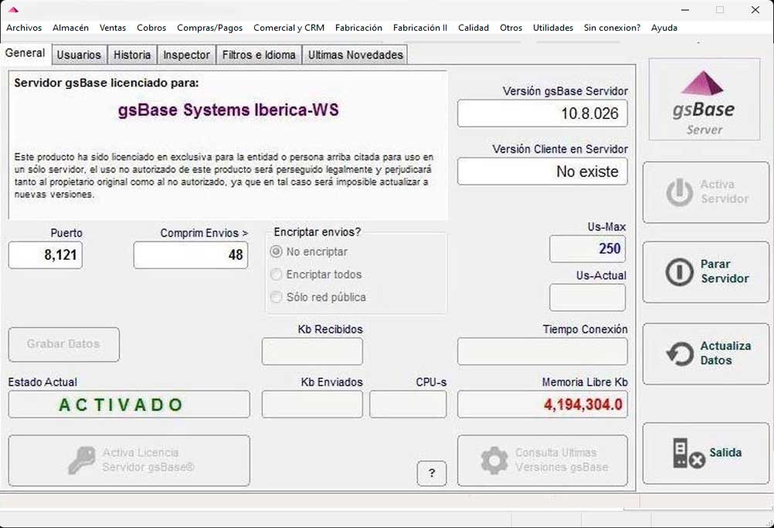This screenshot has height=528, width=774.
Task: Click the server exit icon on Salida
Action: tap(688, 454)
